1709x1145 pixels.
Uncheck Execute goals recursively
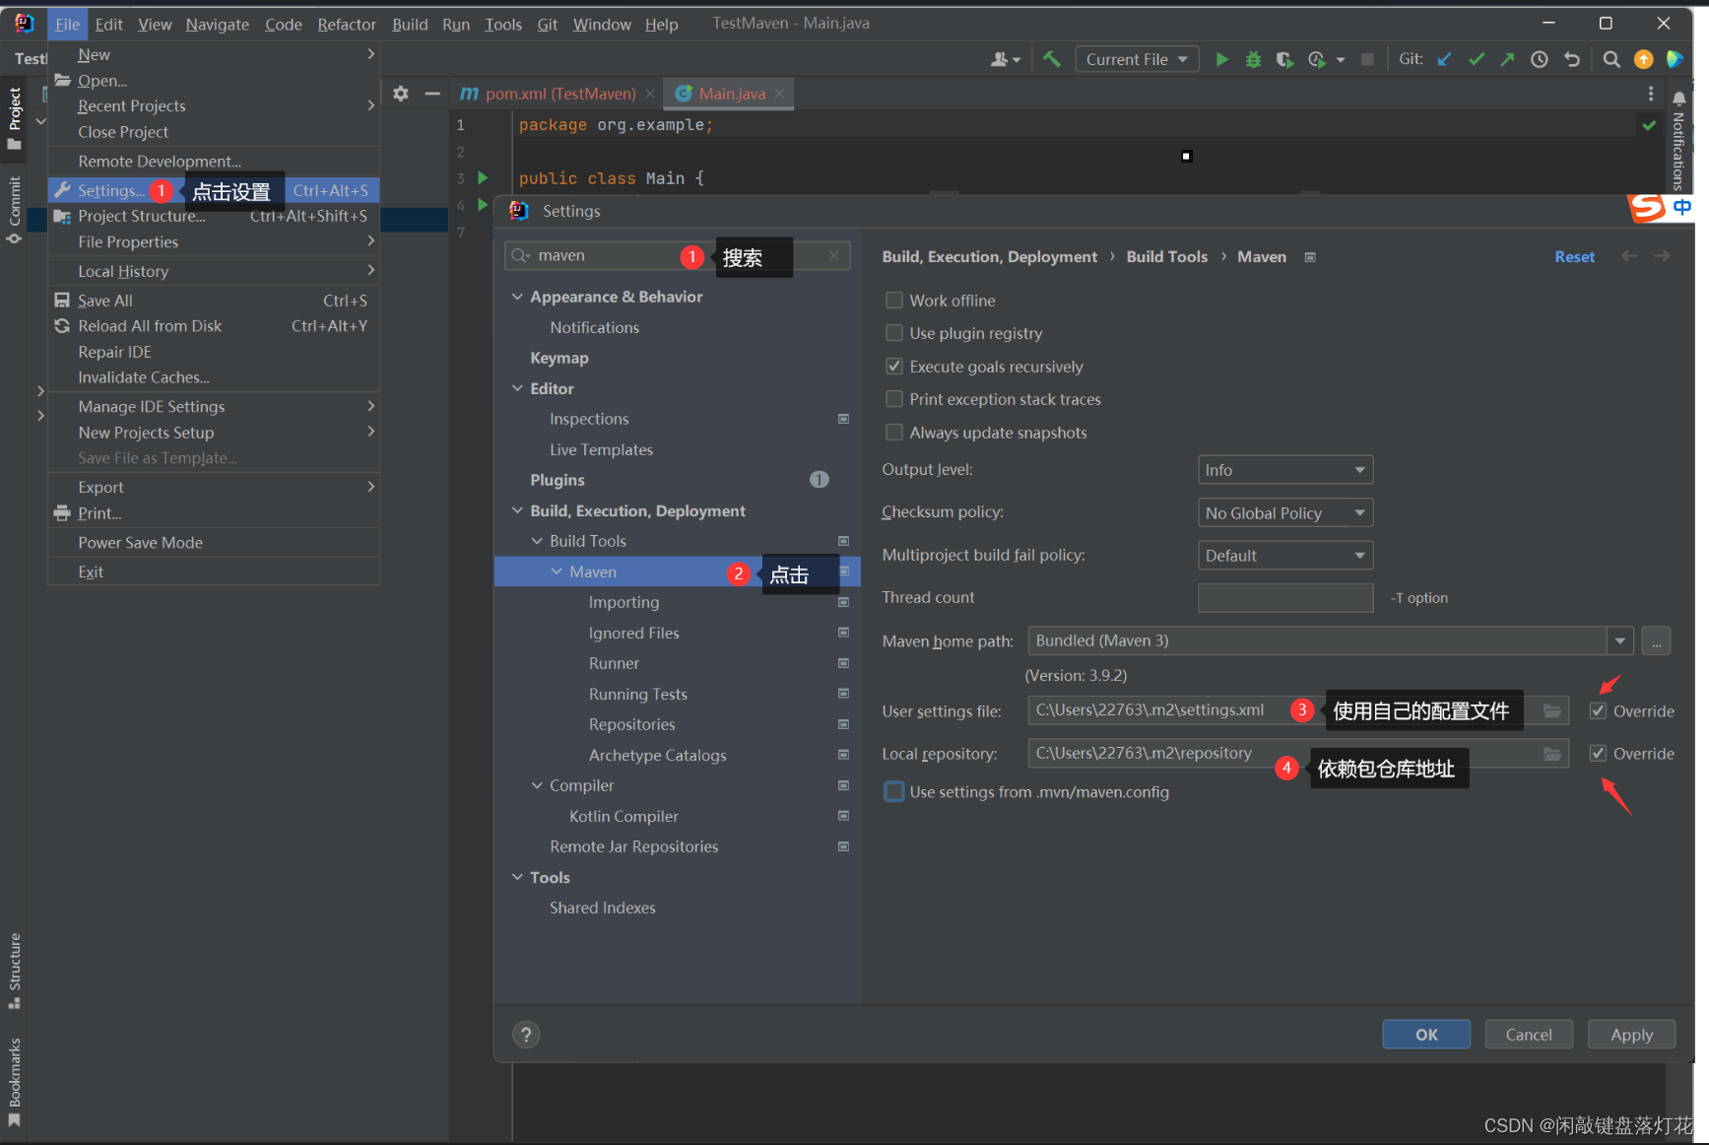click(x=894, y=367)
